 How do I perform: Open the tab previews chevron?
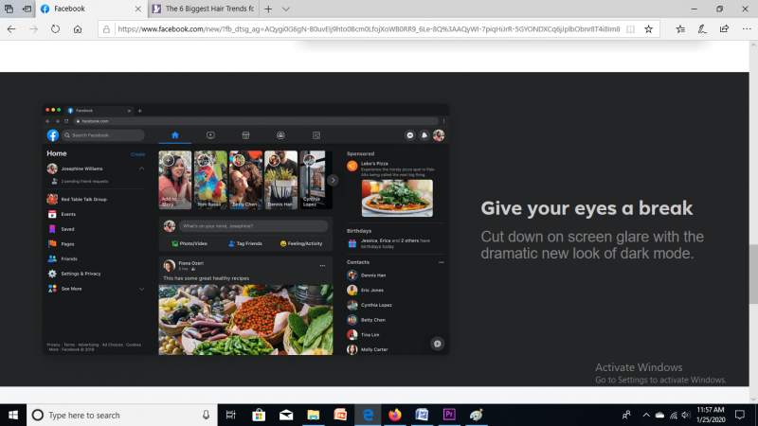click(286, 9)
